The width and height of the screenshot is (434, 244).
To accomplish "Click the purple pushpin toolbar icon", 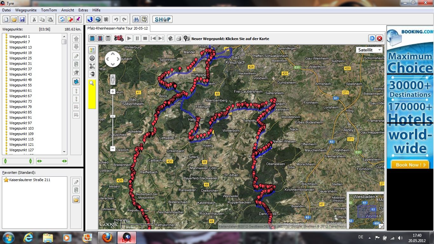I will pyautogui.click(x=78, y=19).
